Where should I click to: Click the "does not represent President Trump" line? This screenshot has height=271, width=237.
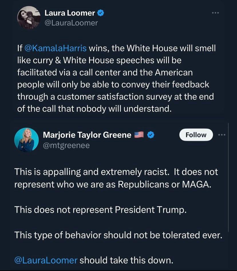click(100, 210)
